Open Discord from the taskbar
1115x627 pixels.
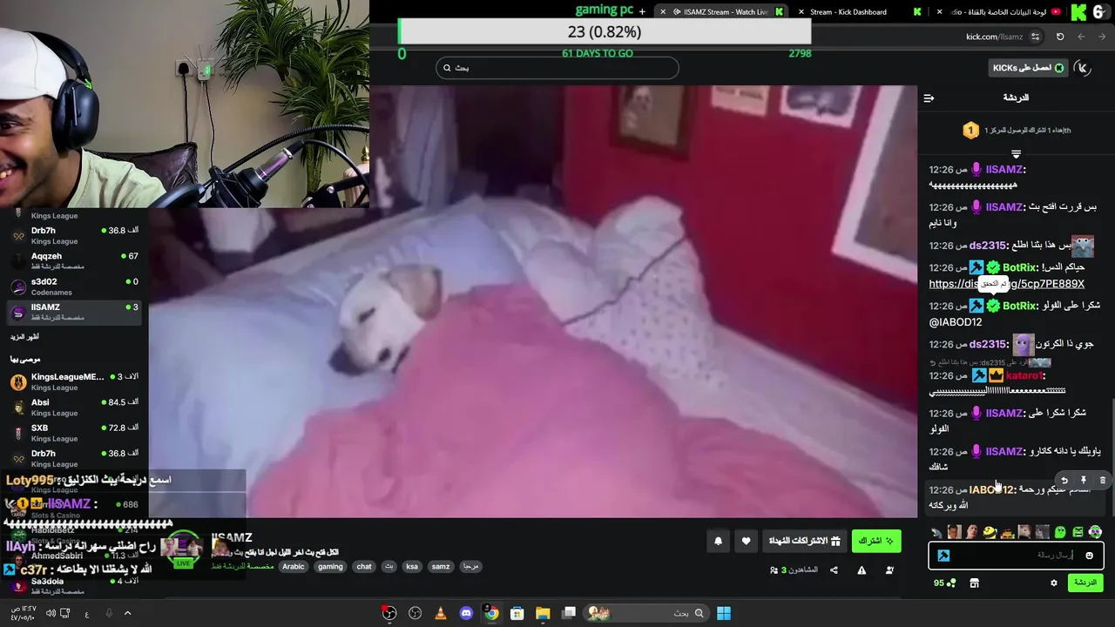[x=466, y=613]
